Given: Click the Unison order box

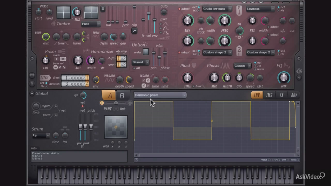Looking at the screenshot, I should pos(146,52).
